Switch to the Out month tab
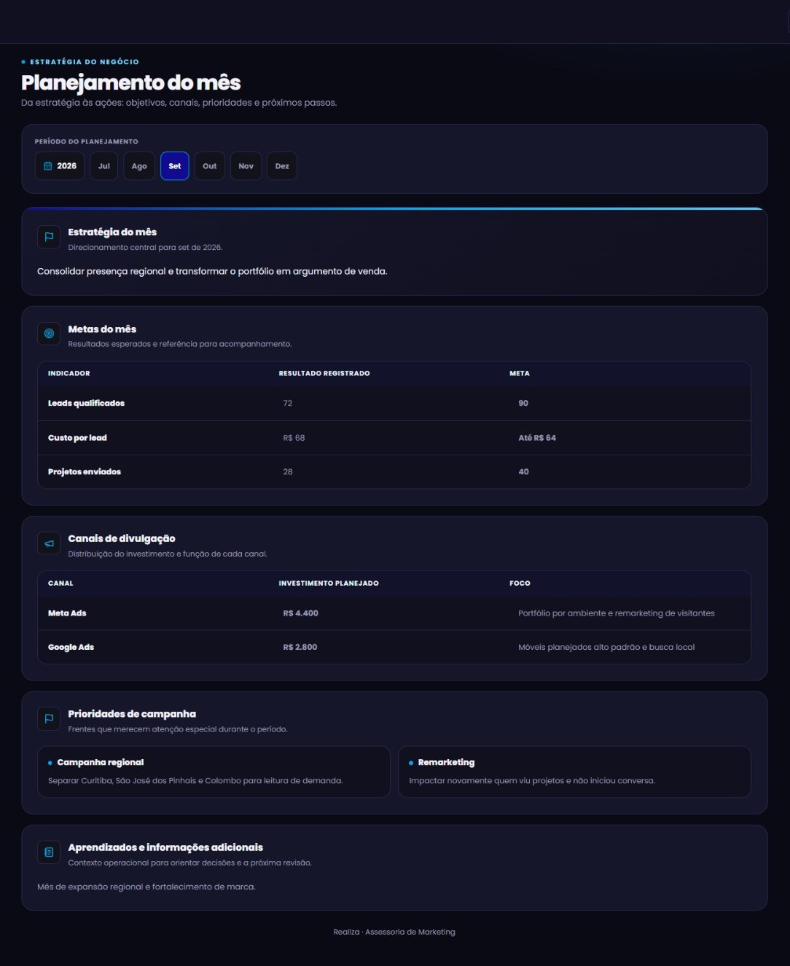790x966 pixels. tap(210, 166)
